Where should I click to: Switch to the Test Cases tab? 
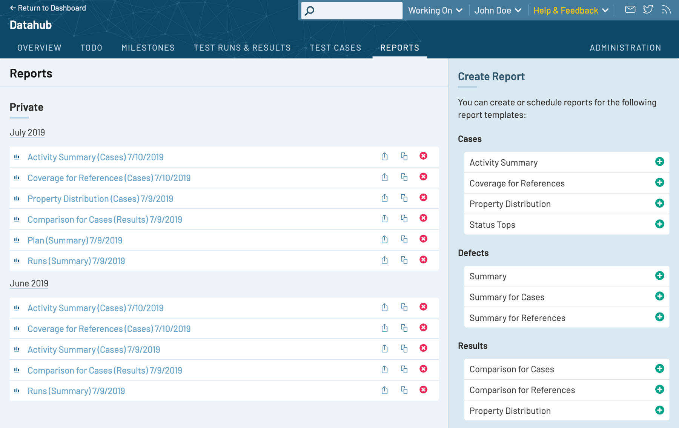click(x=335, y=48)
